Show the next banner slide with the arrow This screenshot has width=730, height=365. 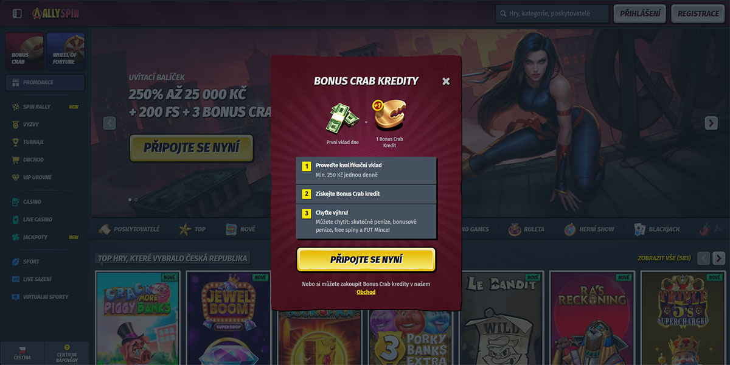(x=711, y=123)
